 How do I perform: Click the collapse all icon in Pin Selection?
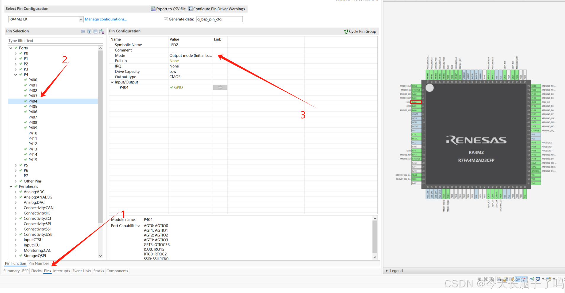[x=95, y=31]
